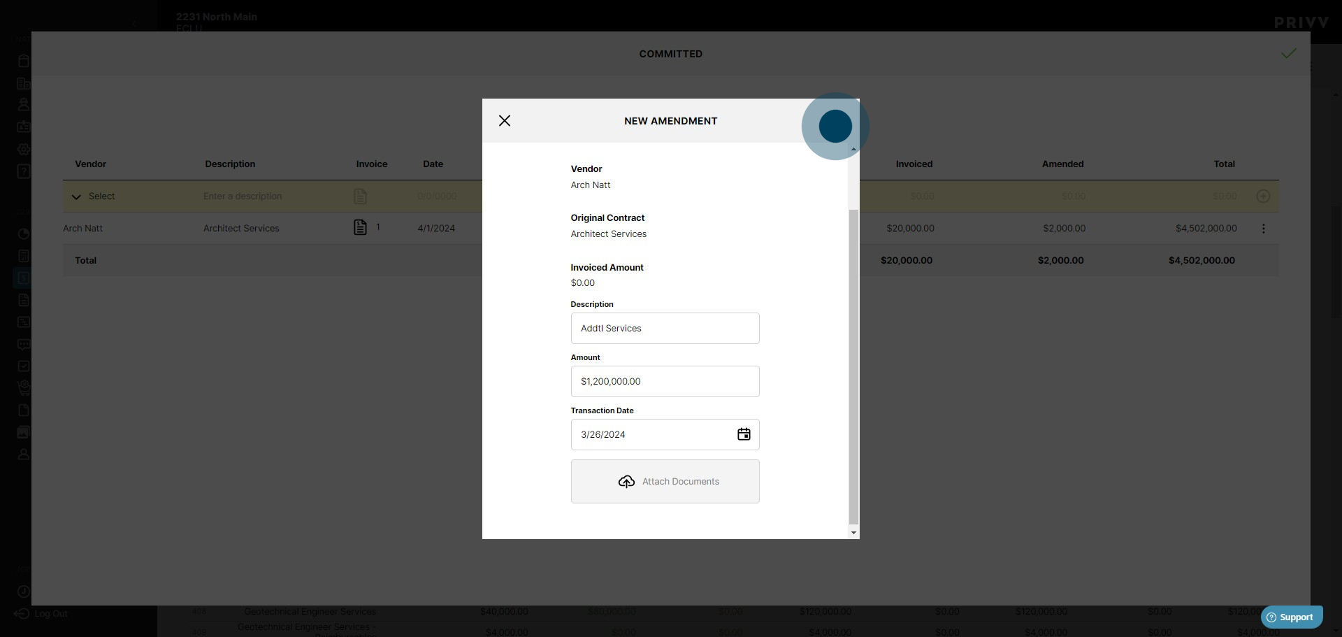1342x637 pixels.
Task: Click the dialog vertical scrollbar thumb
Action: click(x=853, y=366)
